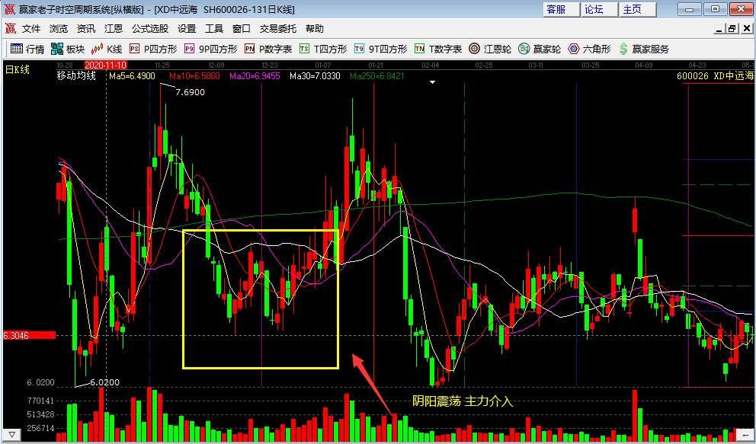Open the 赢家轮 wheel tool
Viewport: 756px width, 444px height.
540,49
